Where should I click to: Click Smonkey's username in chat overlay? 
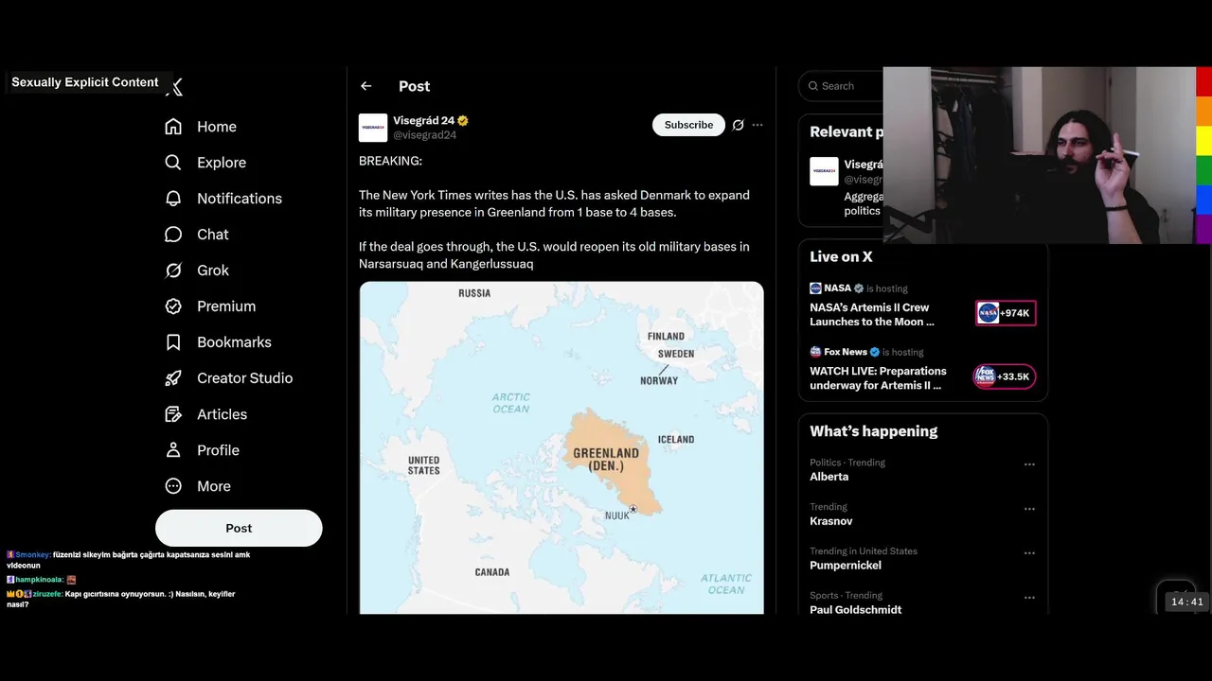[x=32, y=555]
